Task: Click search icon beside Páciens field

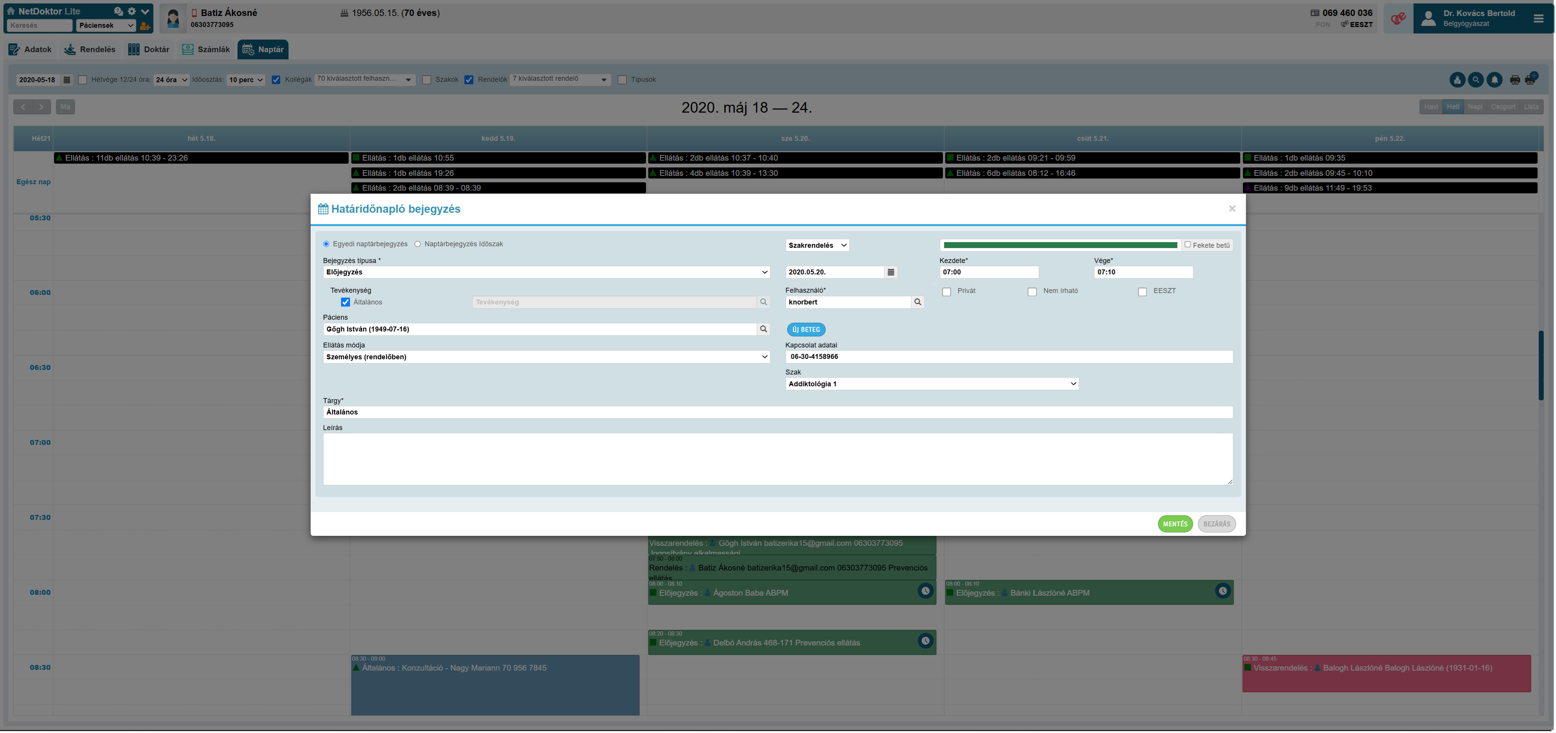Action: (x=764, y=330)
